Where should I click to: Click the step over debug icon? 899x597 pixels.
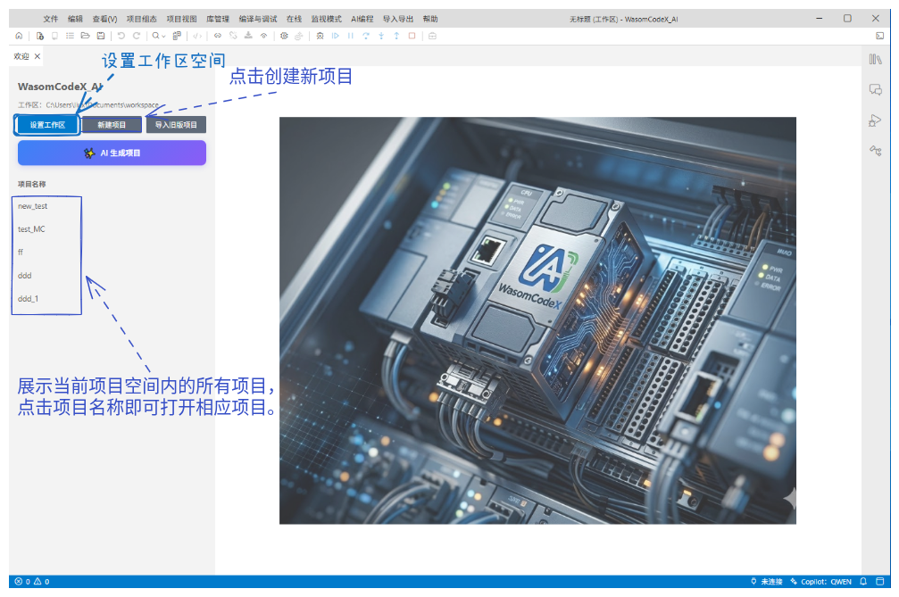(x=366, y=36)
